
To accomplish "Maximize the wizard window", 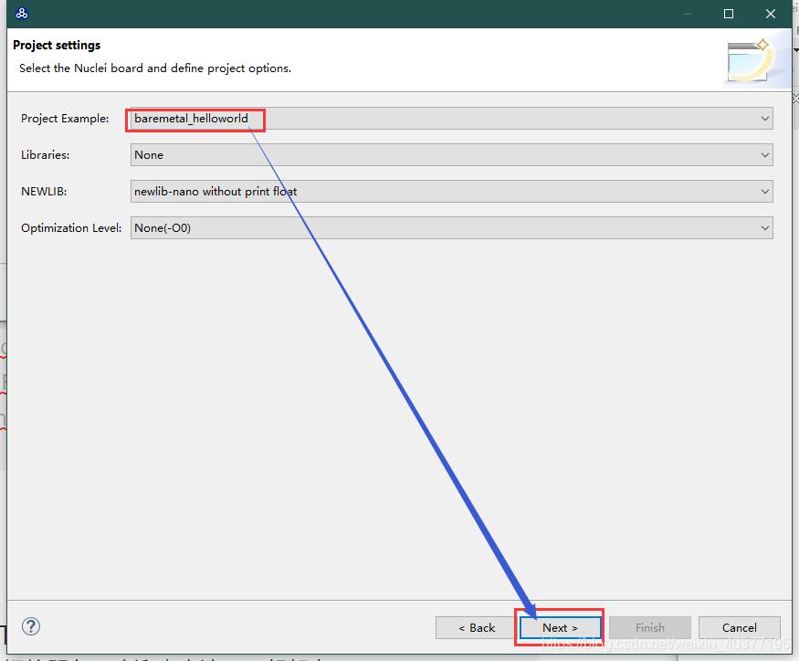I will click(x=729, y=14).
